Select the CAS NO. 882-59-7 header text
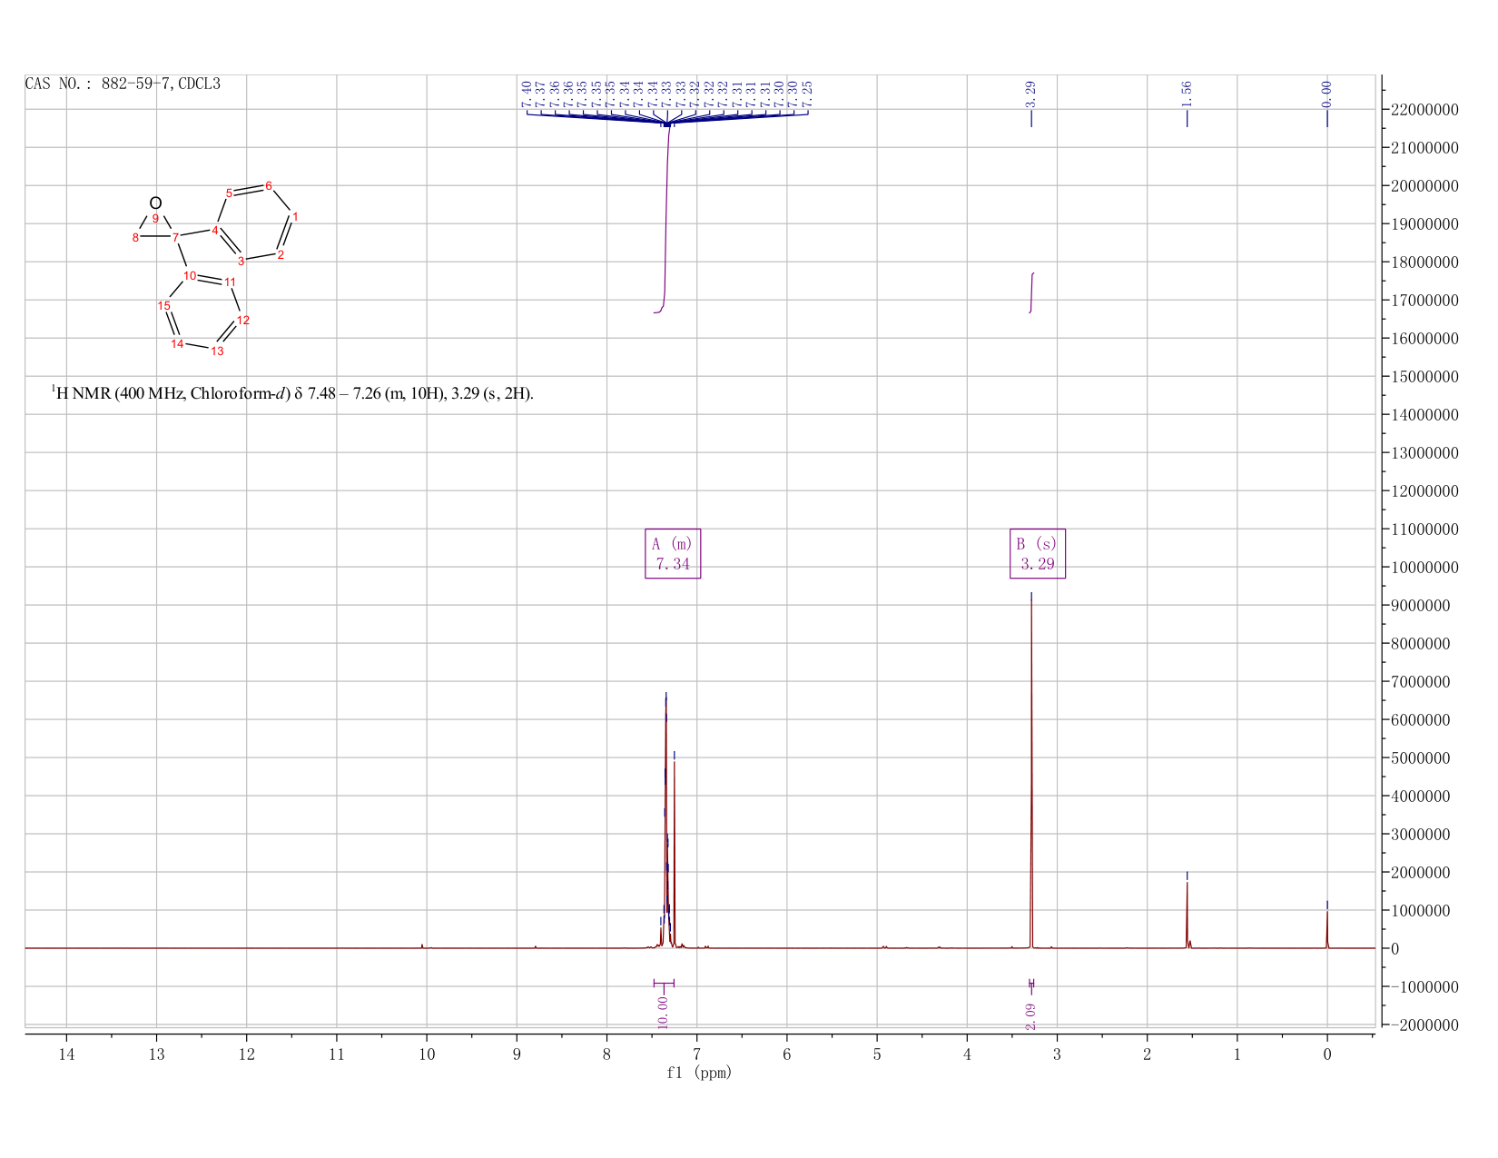 [x=123, y=84]
